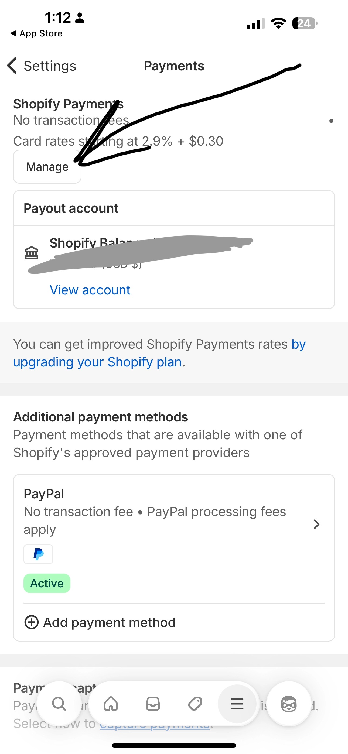The image size is (348, 754).
Task: Tap the bank building icon
Action: pyautogui.click(x=32, y=253)
